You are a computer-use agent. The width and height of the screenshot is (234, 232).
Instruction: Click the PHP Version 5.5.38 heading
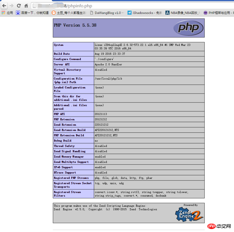[75, 25]
